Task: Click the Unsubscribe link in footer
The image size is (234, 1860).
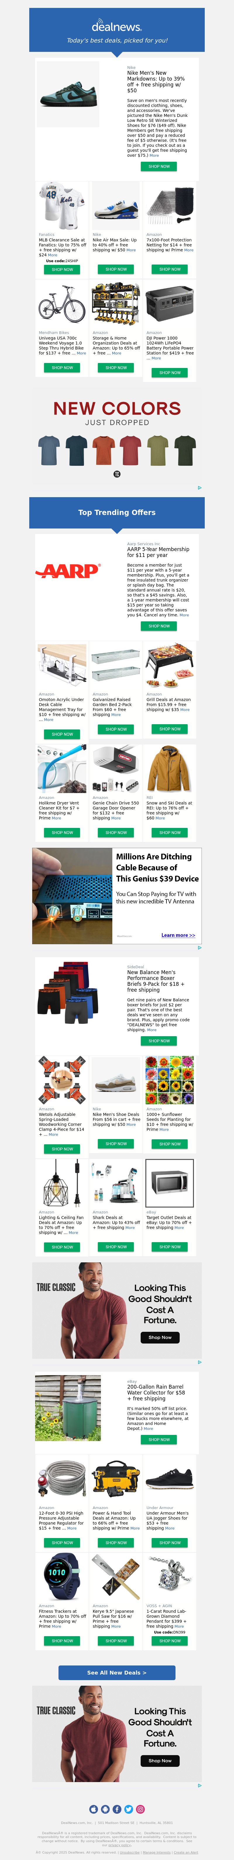Action: tap(130, 1853)
